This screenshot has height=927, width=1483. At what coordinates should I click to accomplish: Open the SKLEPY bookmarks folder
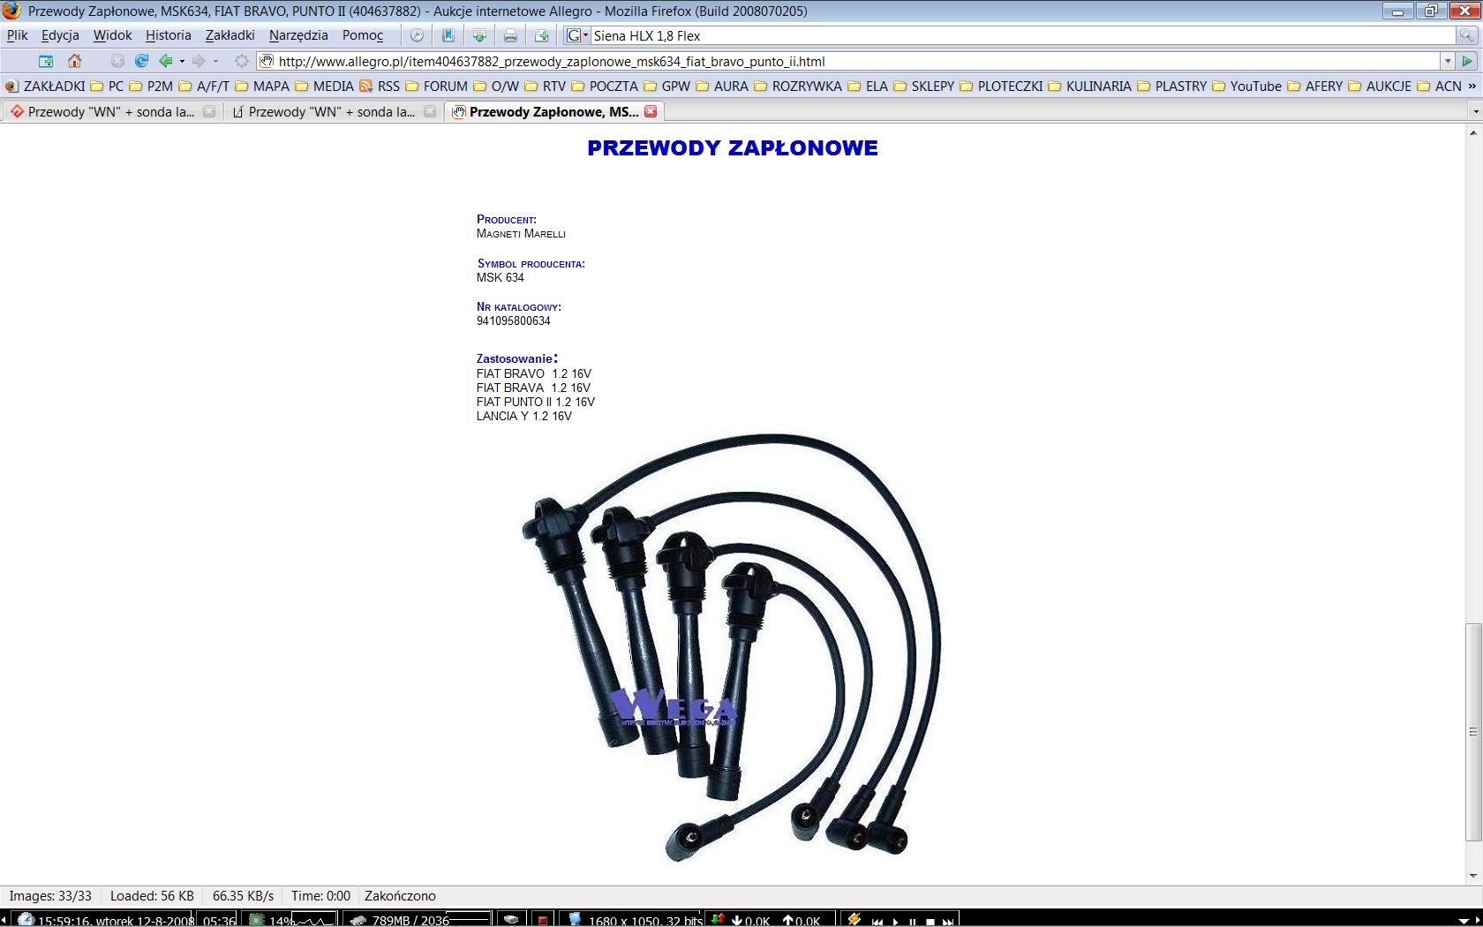[923, 86]
